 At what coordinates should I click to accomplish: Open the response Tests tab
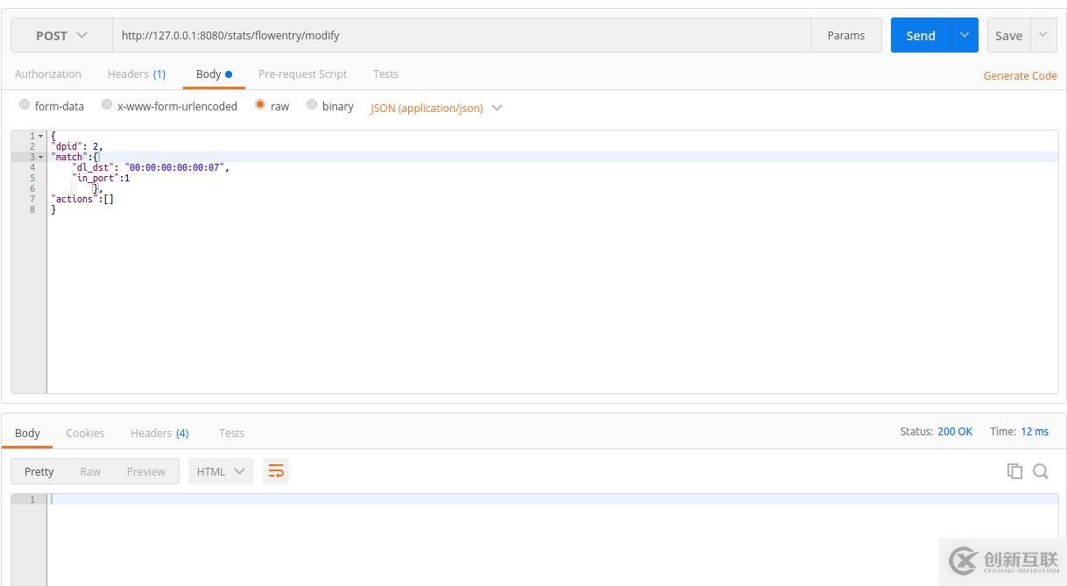231,433
